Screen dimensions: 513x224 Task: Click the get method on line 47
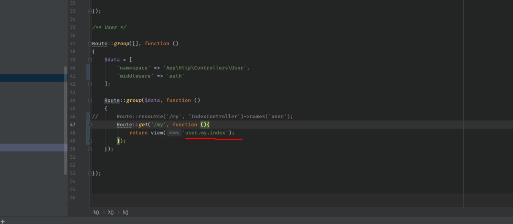click(143, 125)
